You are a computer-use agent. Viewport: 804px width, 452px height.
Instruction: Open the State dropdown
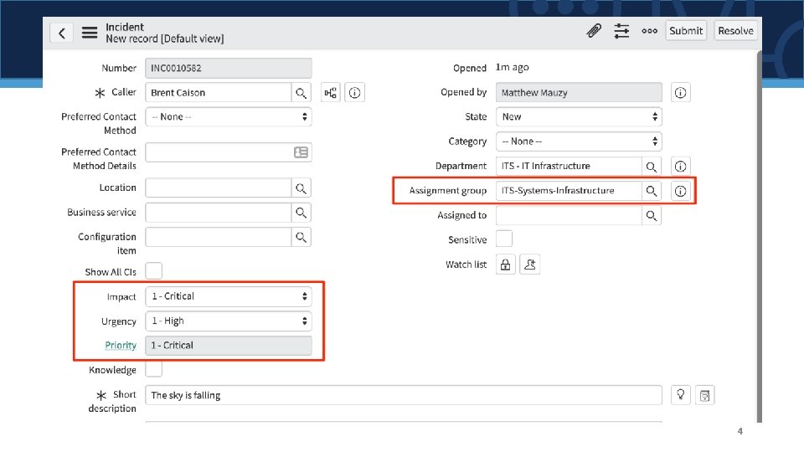point(579,117)
